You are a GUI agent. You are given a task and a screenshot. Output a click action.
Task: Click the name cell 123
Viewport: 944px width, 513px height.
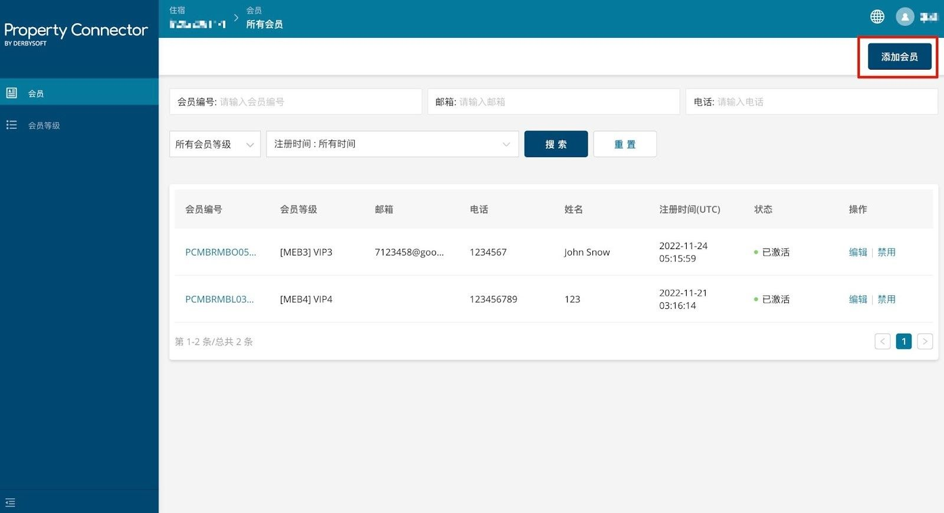click(572, 299)
